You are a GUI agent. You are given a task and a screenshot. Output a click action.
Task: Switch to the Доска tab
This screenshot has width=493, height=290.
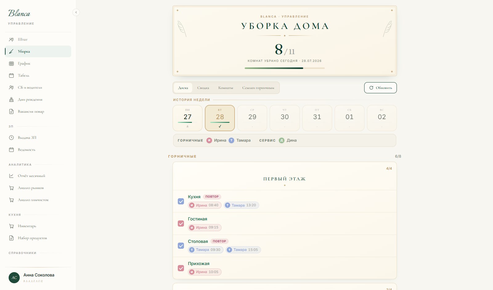[183, 88]
